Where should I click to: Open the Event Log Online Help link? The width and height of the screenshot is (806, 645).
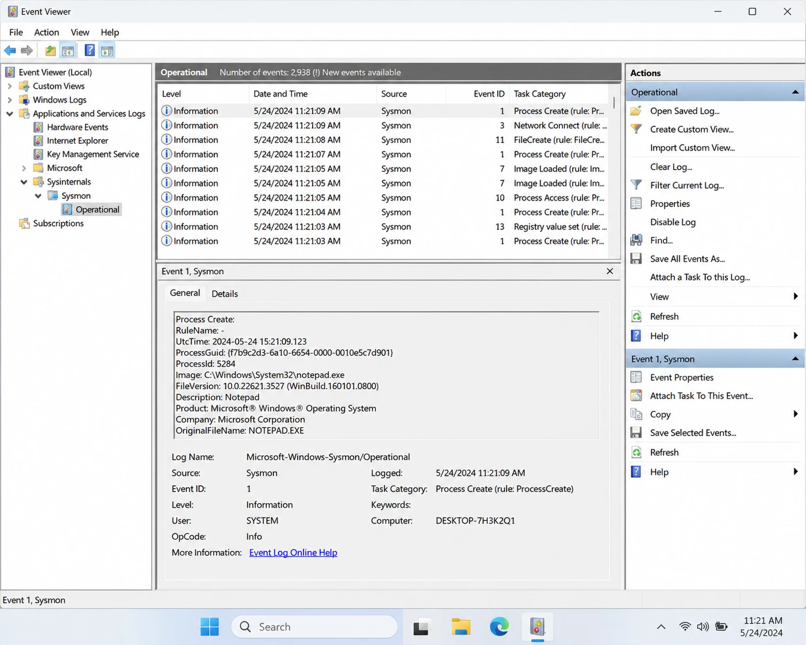(293, 552)
